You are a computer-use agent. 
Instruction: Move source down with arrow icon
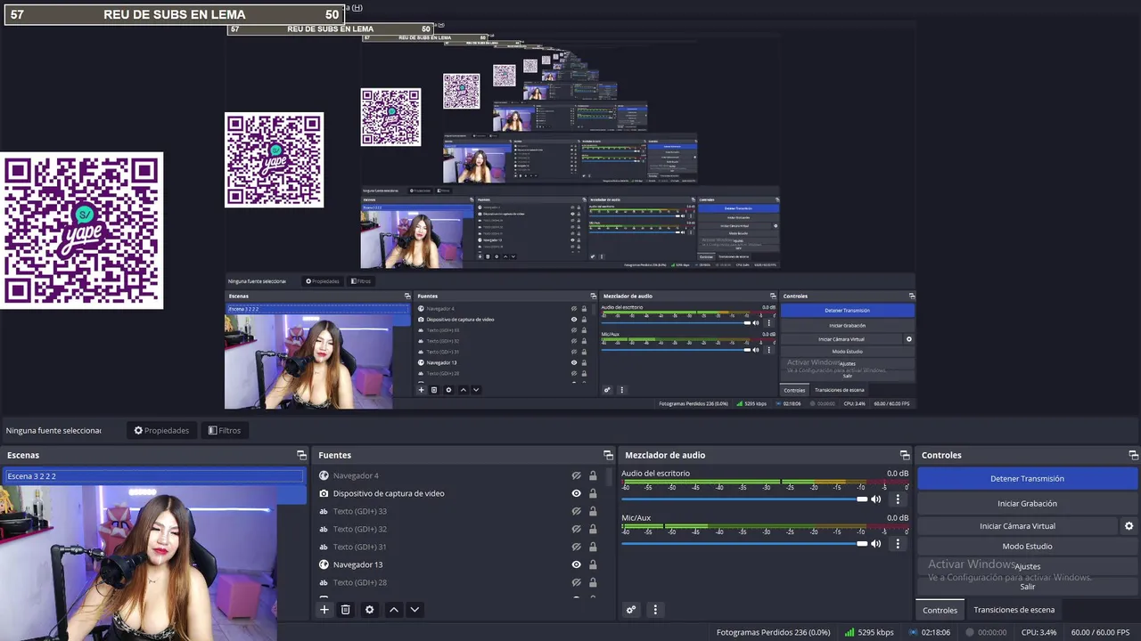415,610
